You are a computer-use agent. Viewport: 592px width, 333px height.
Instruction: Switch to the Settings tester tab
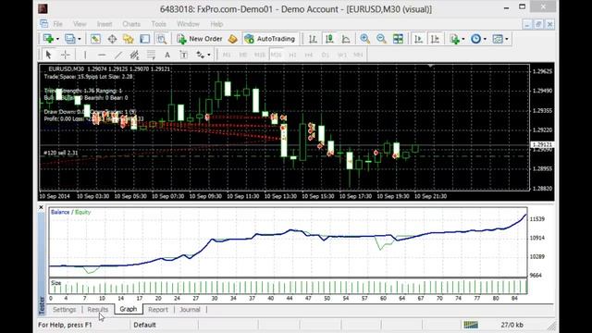tap(64, 310)
